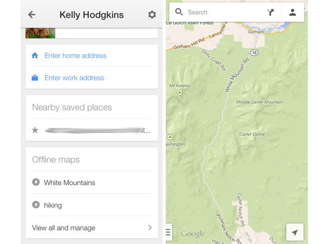Select the star icon for saved place
Screen dimensions: 330x244
pos(35,130)
